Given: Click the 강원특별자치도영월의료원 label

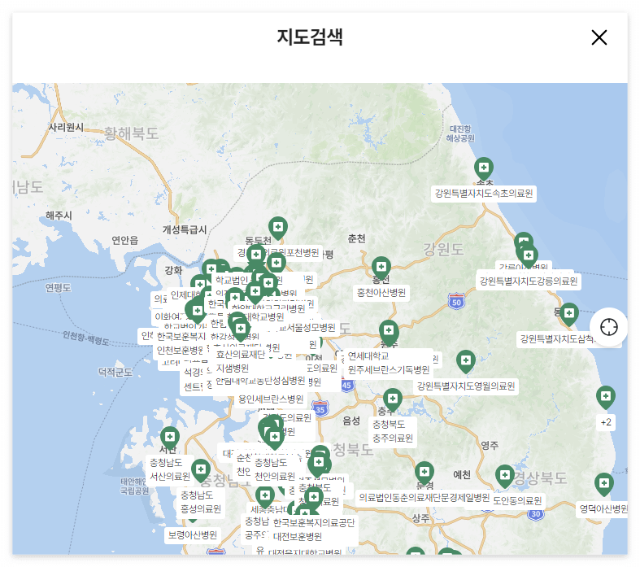Looking at the screenshot, I should pos(466,386).
